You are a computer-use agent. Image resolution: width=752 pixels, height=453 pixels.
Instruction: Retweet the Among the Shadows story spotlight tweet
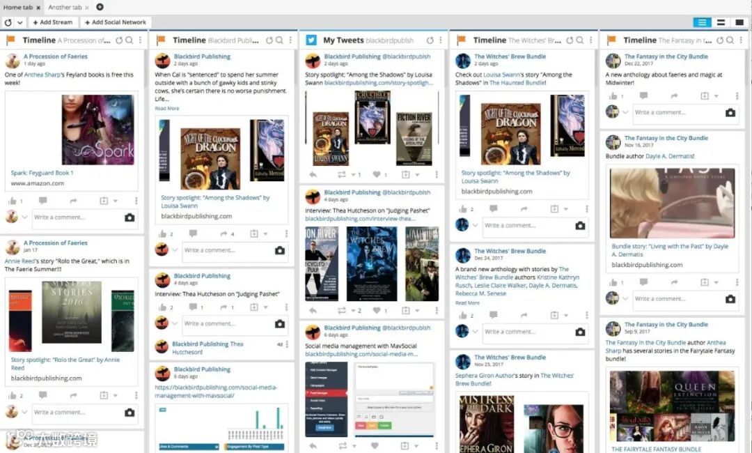coord(341,175)
